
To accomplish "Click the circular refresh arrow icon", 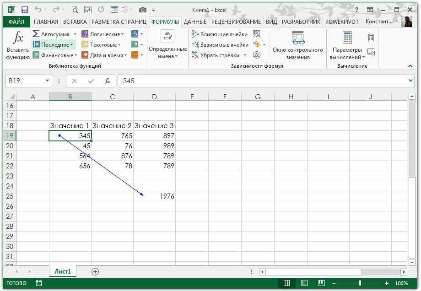I will click(101, 10).
